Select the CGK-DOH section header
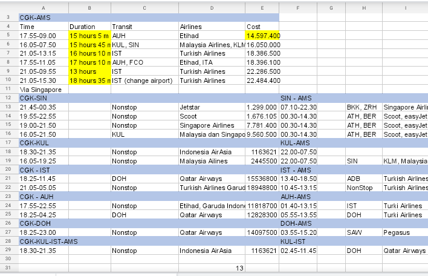Screen dimensions: 428x276 click(x=44, y=223)
